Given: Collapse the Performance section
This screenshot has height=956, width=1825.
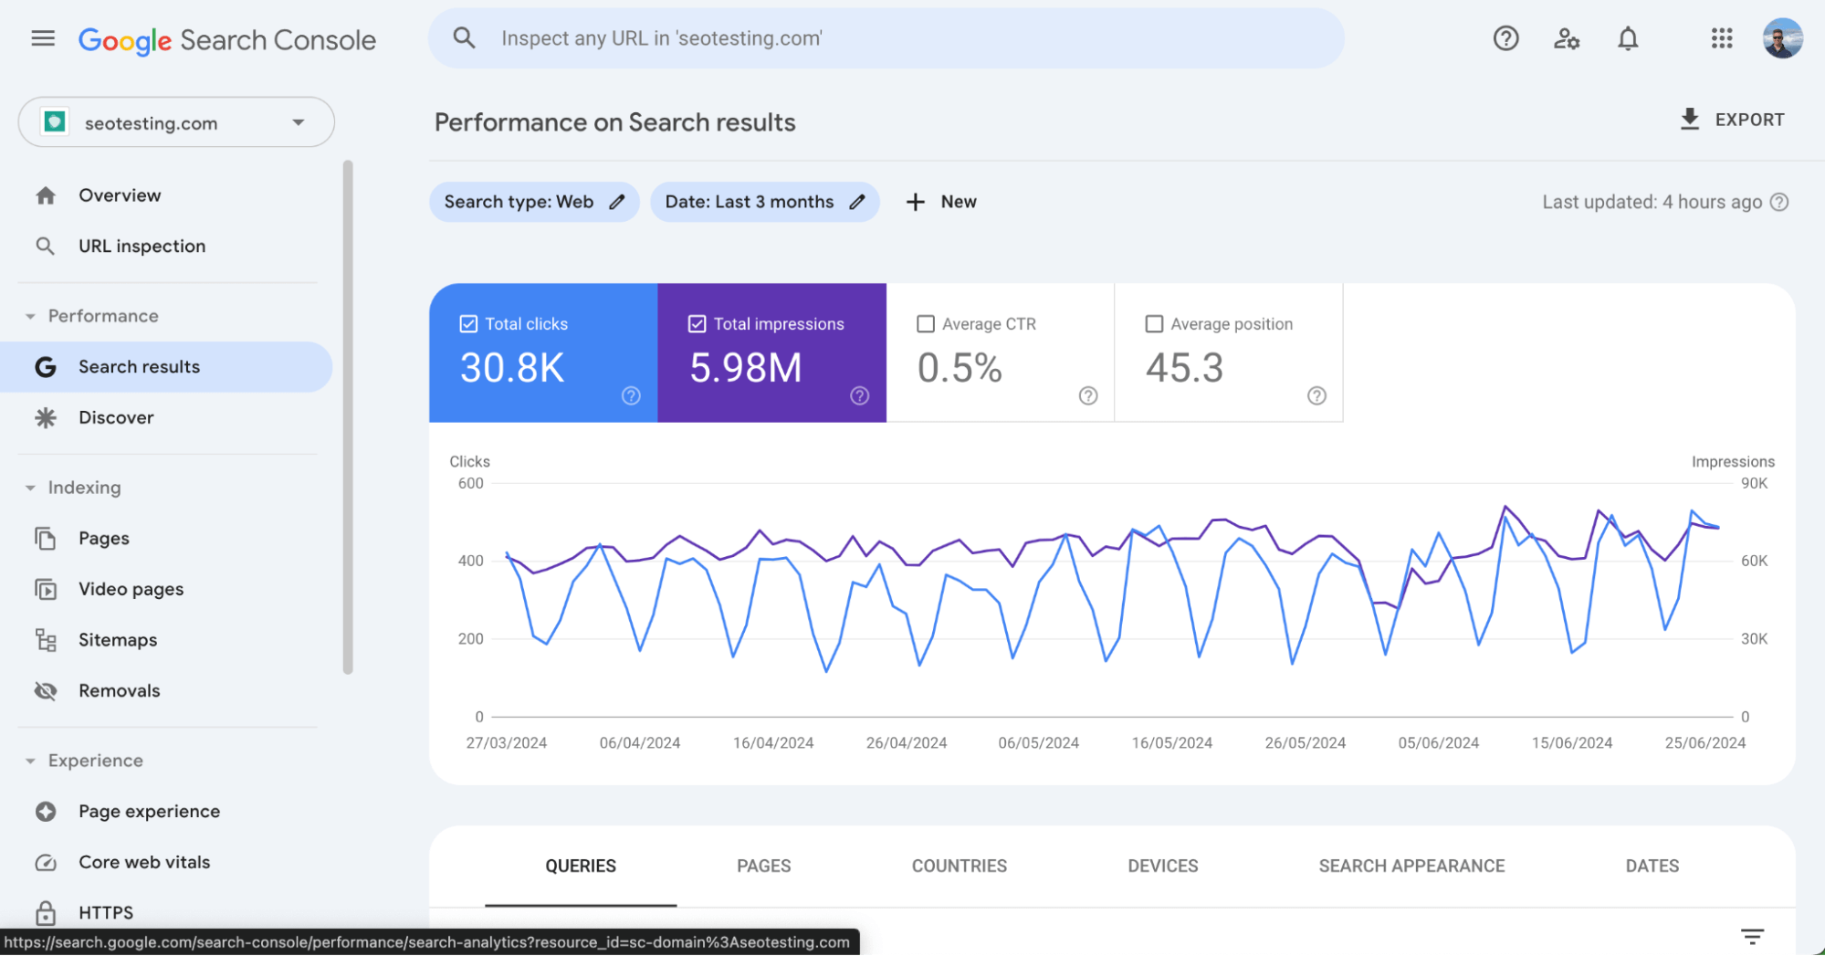Looking at the screenshot, I should coord(30,316).
